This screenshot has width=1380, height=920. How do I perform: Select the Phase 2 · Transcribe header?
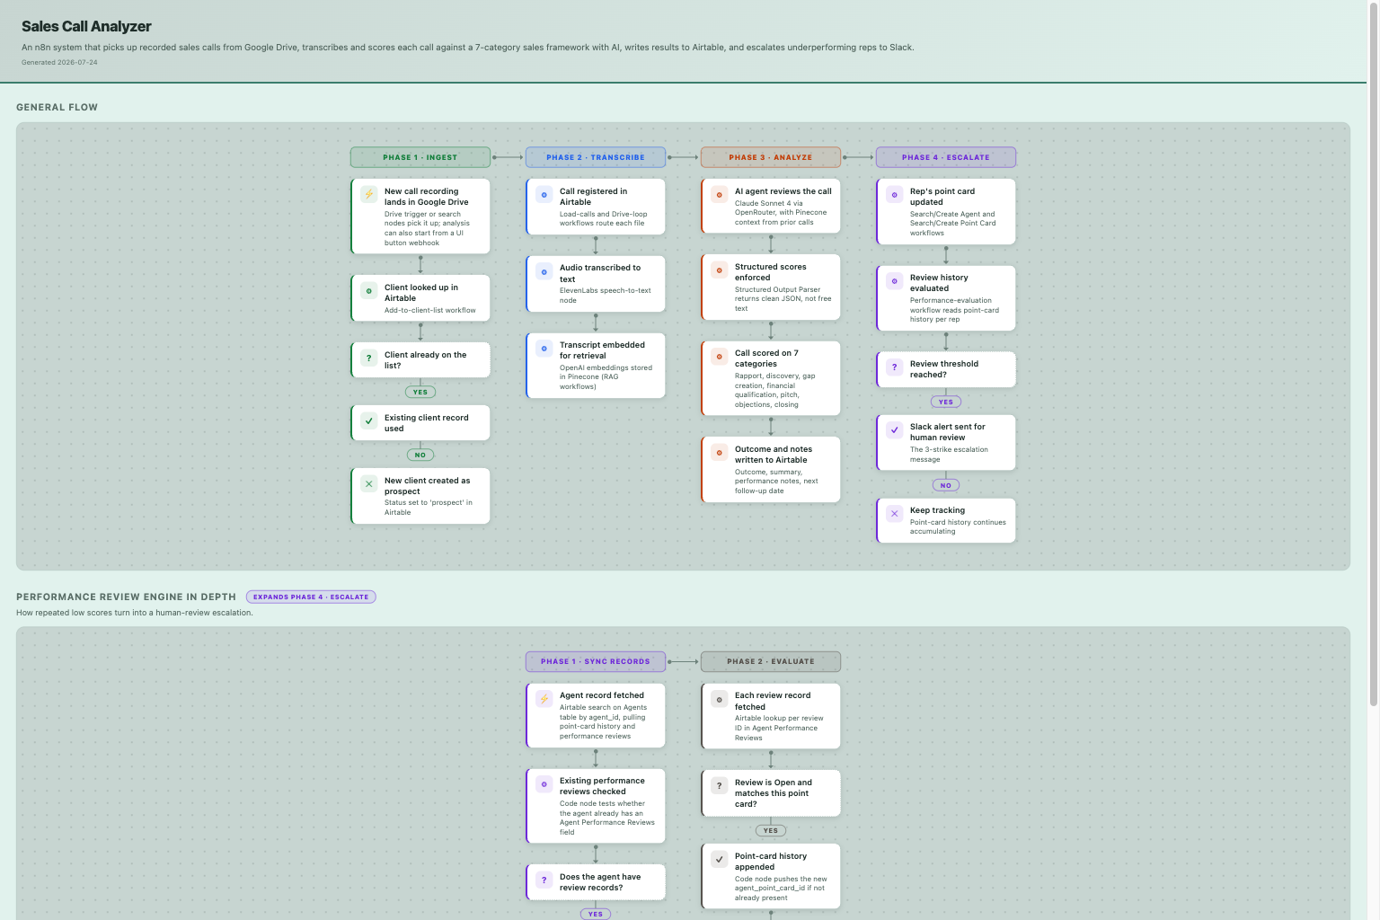(x=596, y=157)
